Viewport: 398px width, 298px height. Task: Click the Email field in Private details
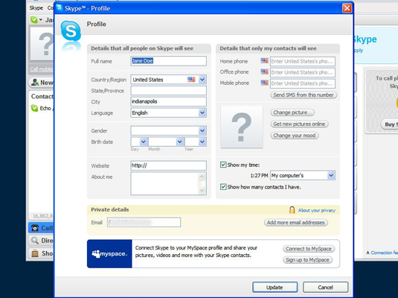tap(144, 222)
